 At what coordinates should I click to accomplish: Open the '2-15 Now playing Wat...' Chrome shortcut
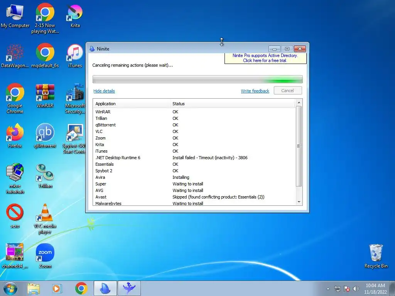[45, 18]
